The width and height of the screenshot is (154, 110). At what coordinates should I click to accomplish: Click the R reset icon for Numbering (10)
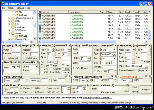click(150, 45)
